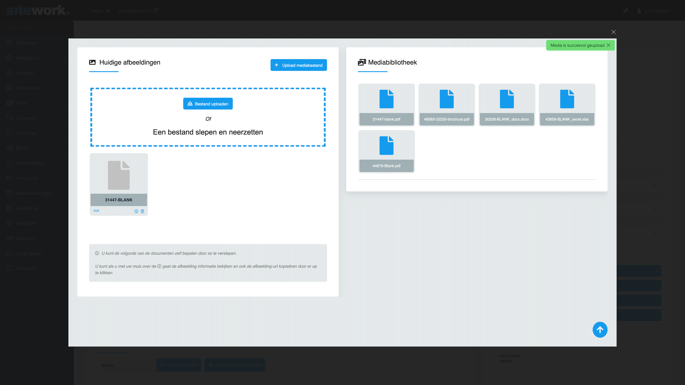
Task: Open external link icon next to basis.sitework.link
Action: tap(156, 10)
